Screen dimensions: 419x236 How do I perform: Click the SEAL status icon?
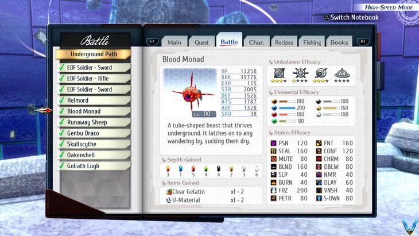273,151
